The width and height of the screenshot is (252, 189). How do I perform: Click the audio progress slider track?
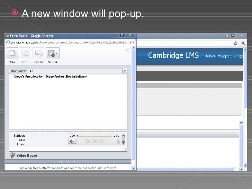click(x=94, y=136)
